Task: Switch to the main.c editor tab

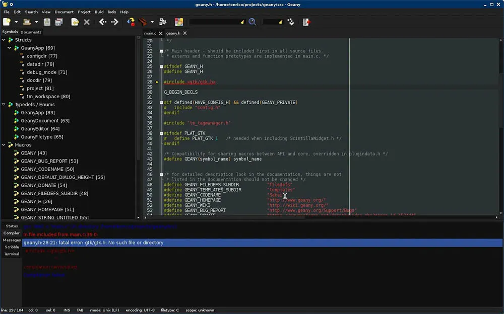Action: click(x=150, y=33)
